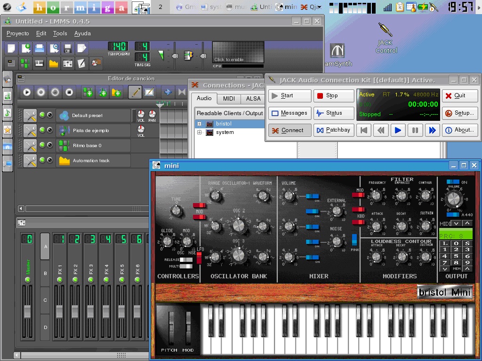Image resolution: width=482 pixels, height=361 pixels.
Task: Click Start in JACK Audio Connection Kit
Action: [289, 96]
